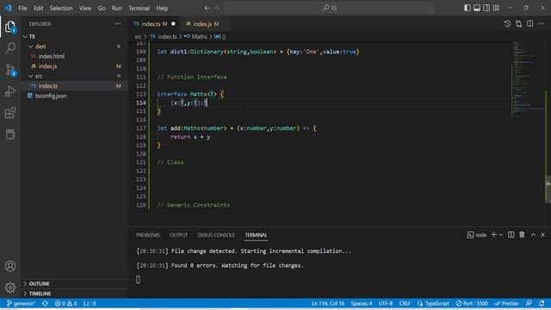Open index.html in the explorer
The width and height of the screenshot is (551, 310).
(x=52, y=56)
